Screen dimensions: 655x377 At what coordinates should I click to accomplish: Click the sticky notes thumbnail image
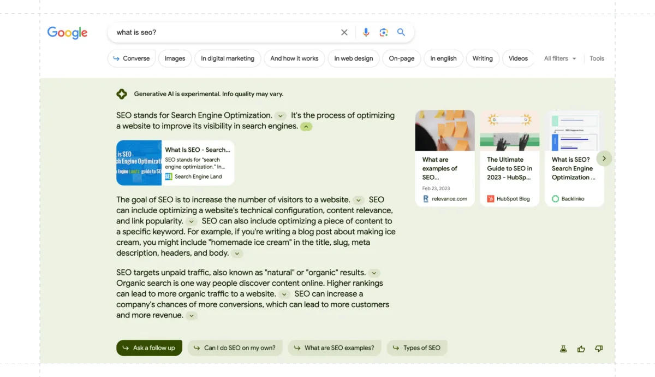coord(445,131)
